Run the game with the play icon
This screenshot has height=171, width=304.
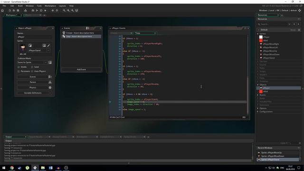tap(37, 10)
